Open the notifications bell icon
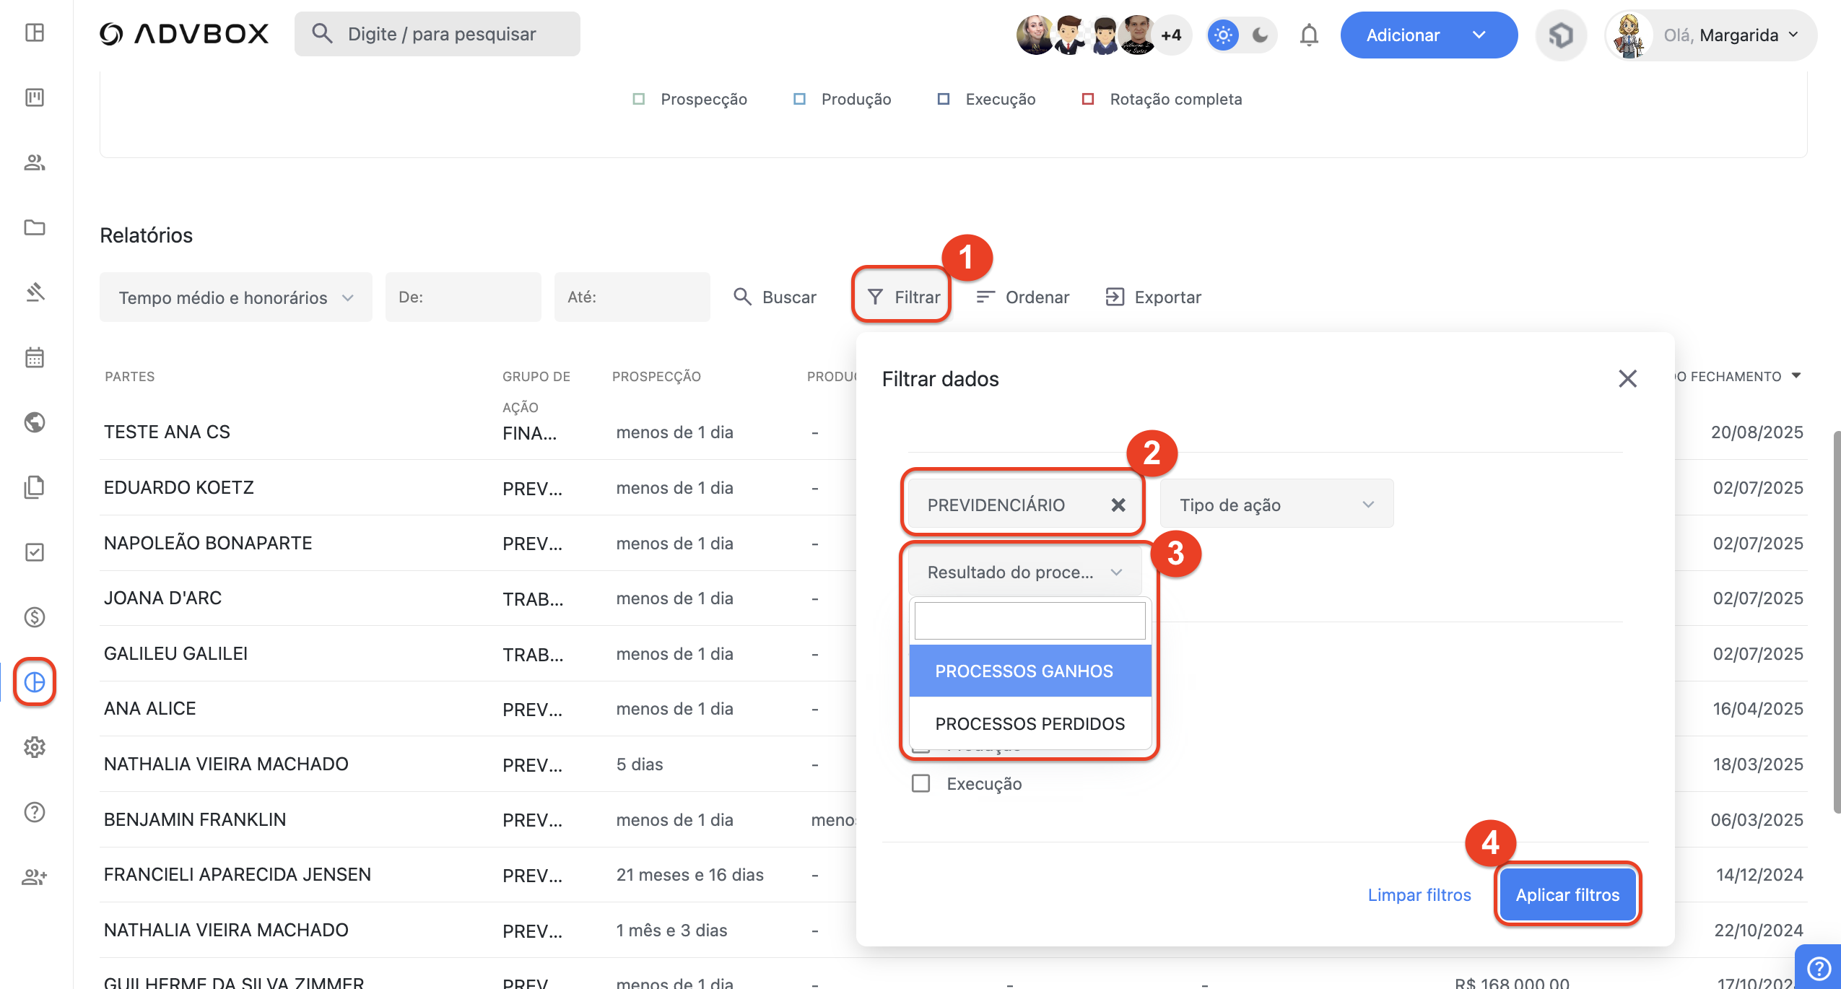 click(1308, 35)
